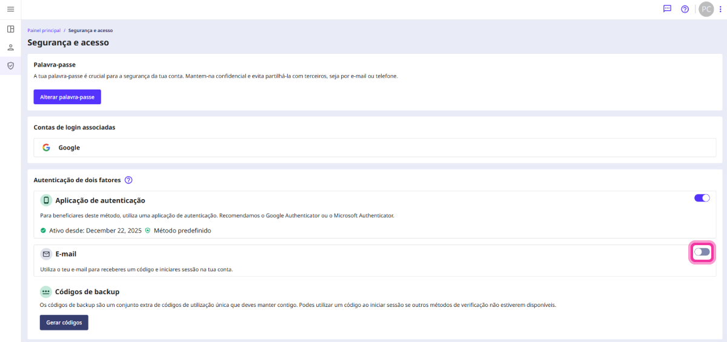This screenshot has width=727, height=342.
Task: Enable the E-mail two-factor toggle
Action: click(702, 252)
